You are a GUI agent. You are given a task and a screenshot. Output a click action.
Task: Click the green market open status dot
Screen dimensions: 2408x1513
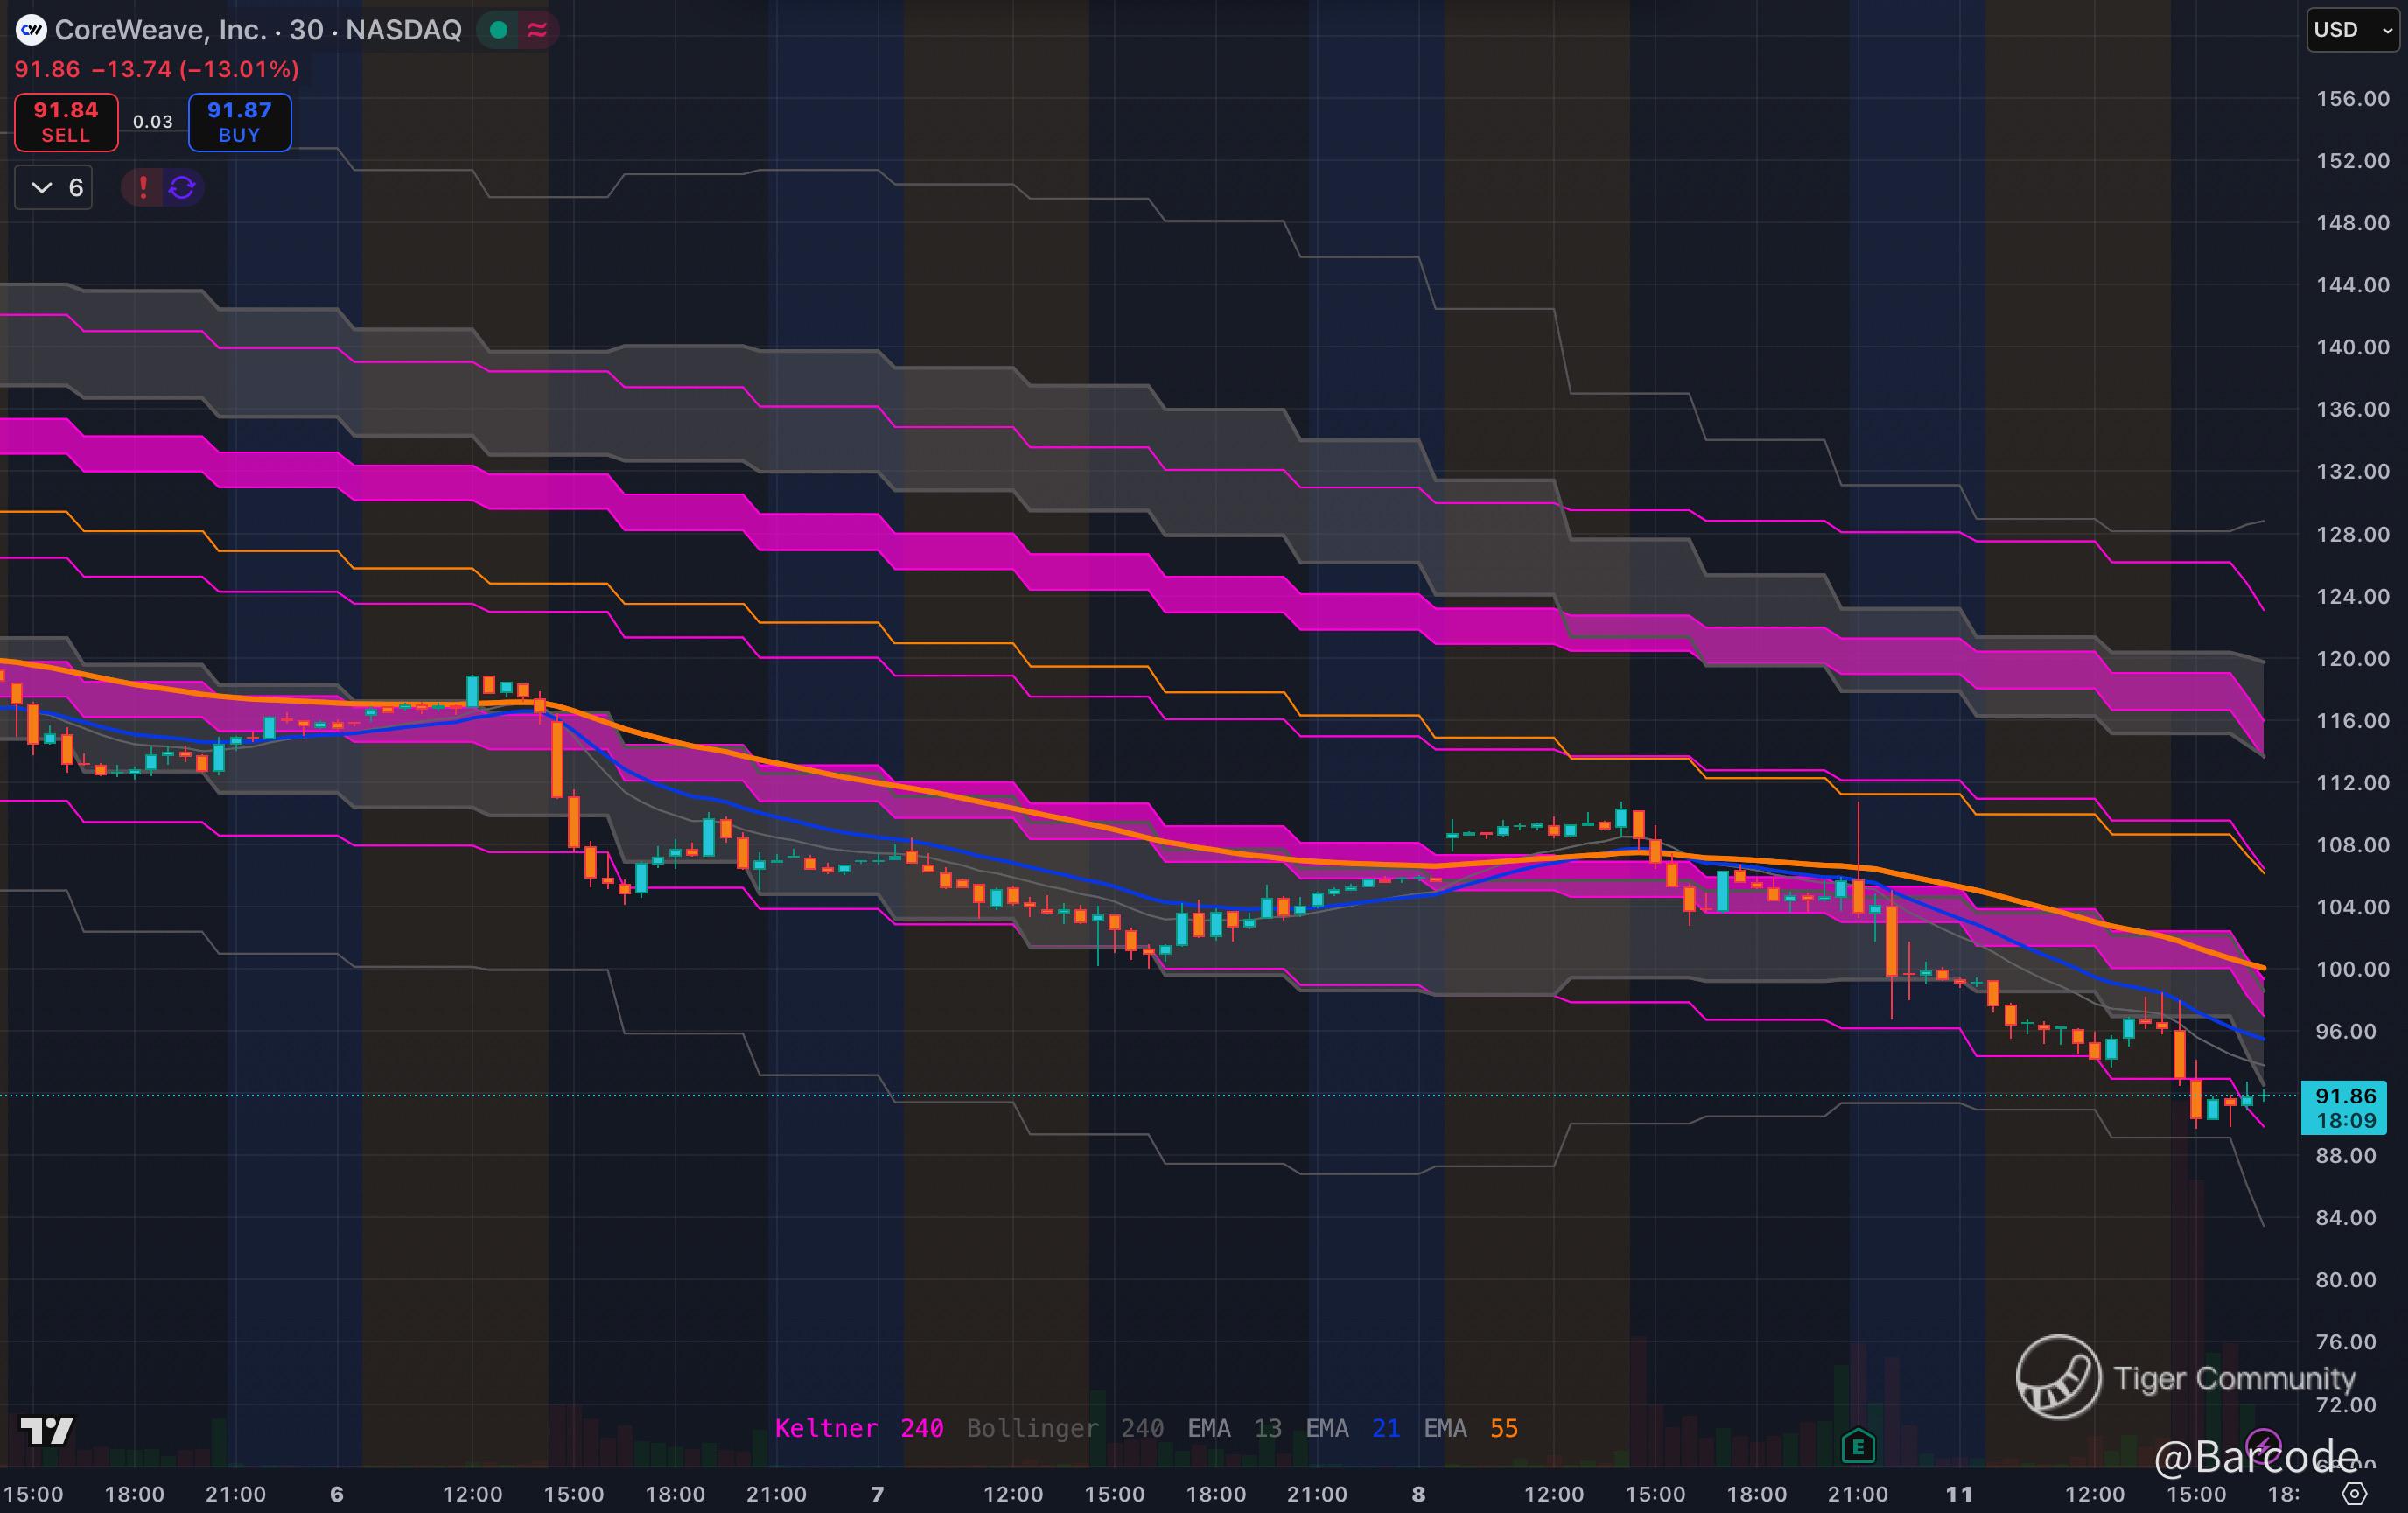(499, 30)
